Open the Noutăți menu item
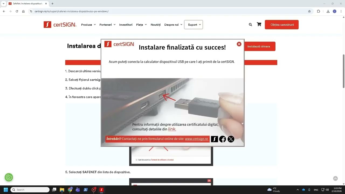Screen dimensions: 345x194 pyautogui.click(x=156, y=25)
